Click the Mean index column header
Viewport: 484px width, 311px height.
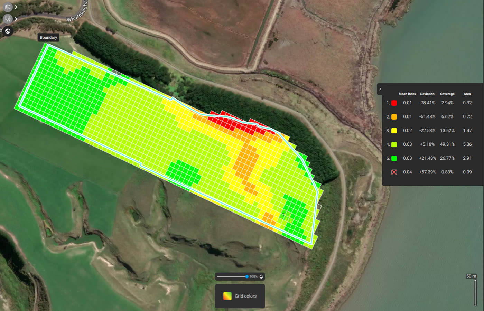pos(407,94)
